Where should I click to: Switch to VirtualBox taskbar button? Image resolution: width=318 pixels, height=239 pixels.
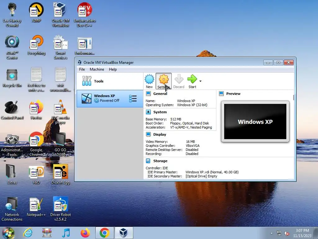124,233
